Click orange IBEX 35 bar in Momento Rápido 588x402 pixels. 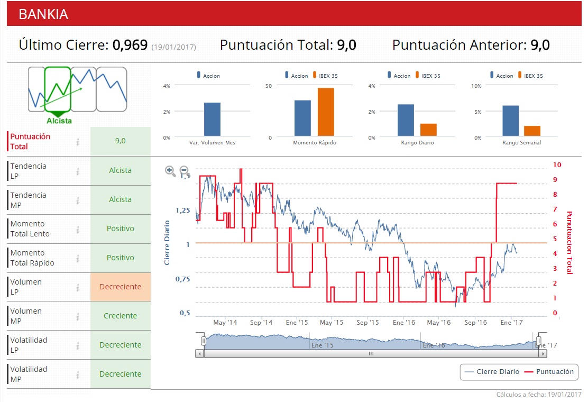[x=326, y=112]
